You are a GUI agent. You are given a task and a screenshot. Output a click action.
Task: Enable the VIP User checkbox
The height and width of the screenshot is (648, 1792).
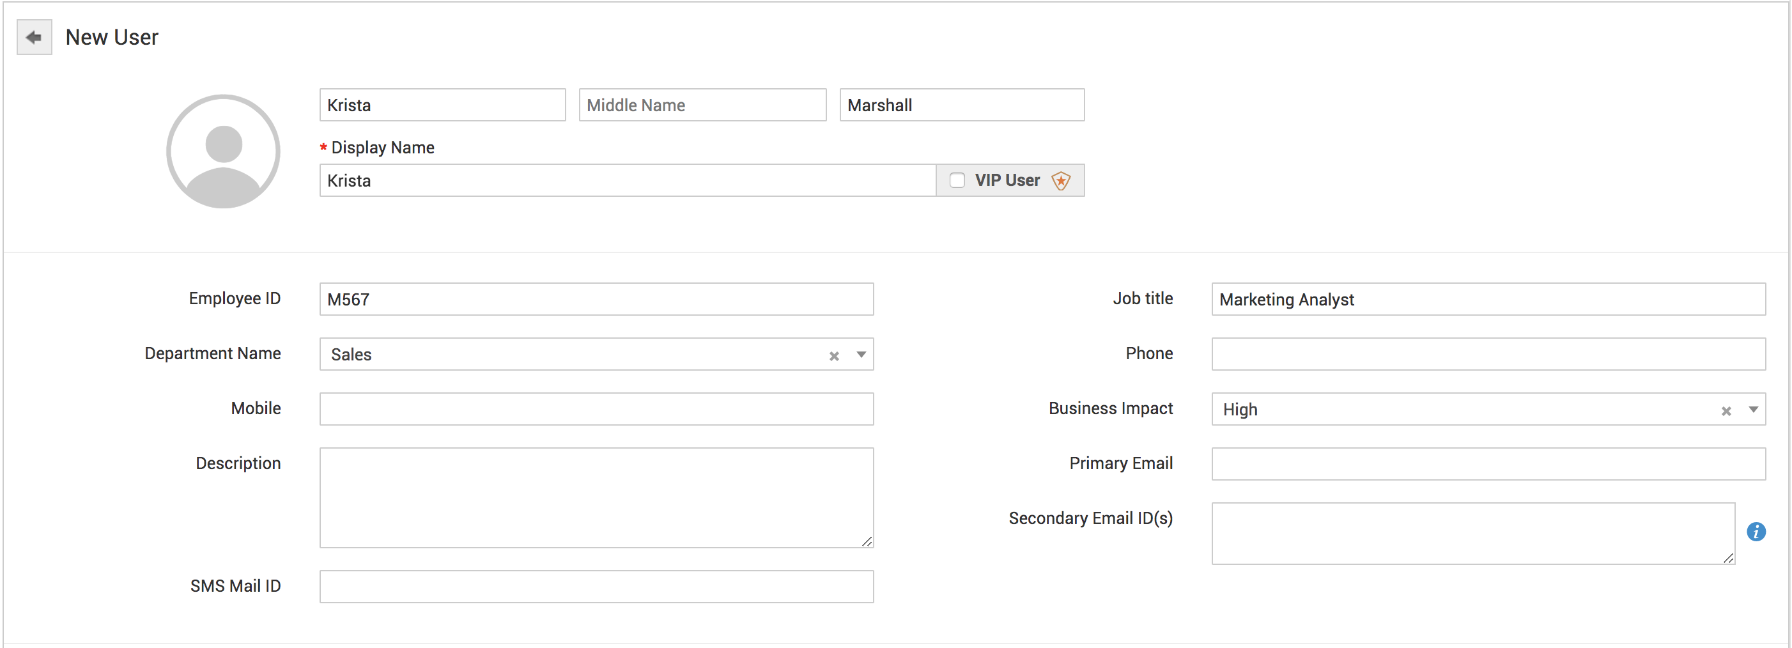[x=957, y=181]
